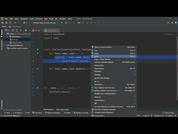Open the Event Log
The width and height of the screenshot is (178, 134).
168,113
